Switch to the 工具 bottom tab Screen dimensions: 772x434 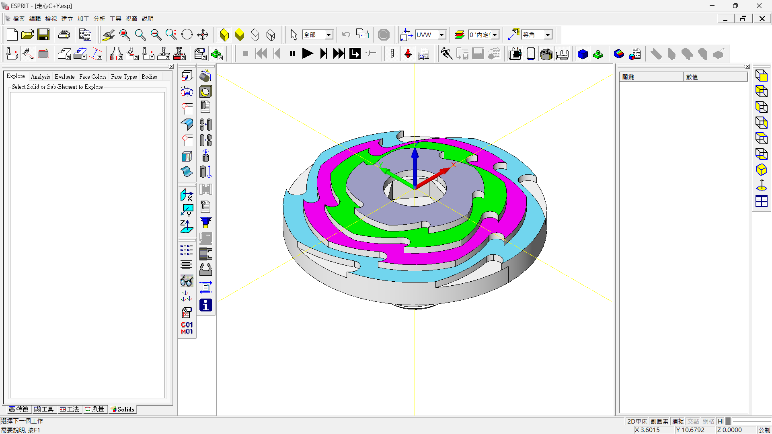click(44, 409)
